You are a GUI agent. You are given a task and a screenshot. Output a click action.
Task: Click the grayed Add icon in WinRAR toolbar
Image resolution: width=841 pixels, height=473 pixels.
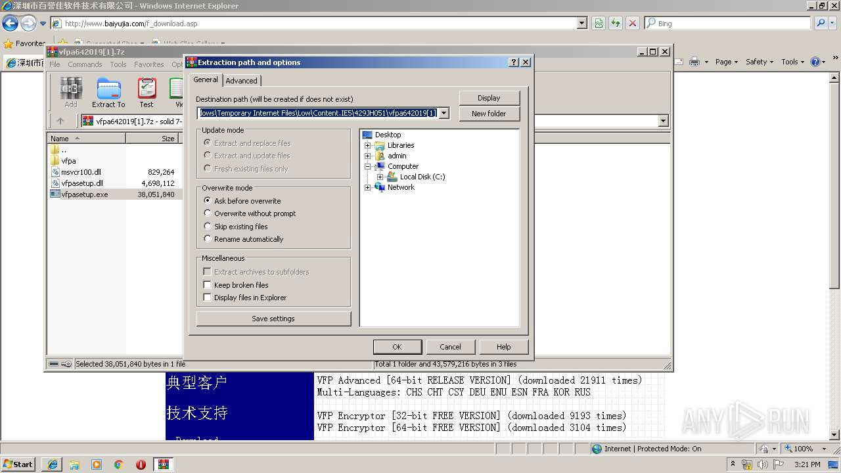pos(71,93)
